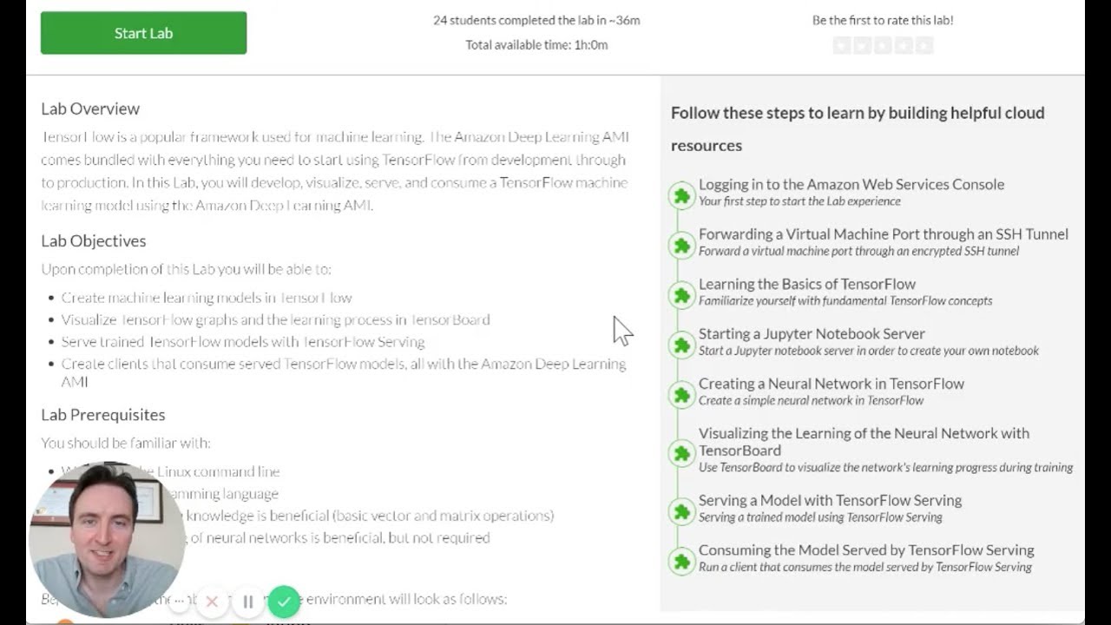This screenshot has width=1111, height=625.
Task: Finish the recording with the green checkmark
Action: [284, 602]
